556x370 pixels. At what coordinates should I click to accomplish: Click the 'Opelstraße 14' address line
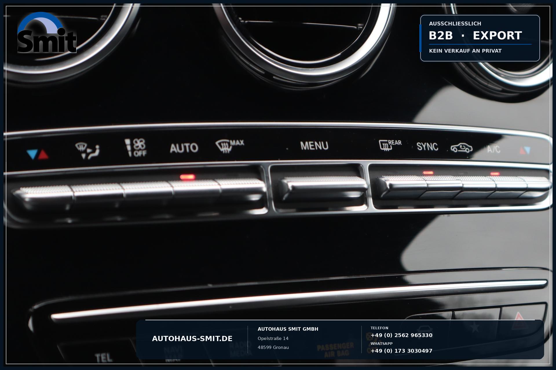pyautogui.click(x=273, y=338)
